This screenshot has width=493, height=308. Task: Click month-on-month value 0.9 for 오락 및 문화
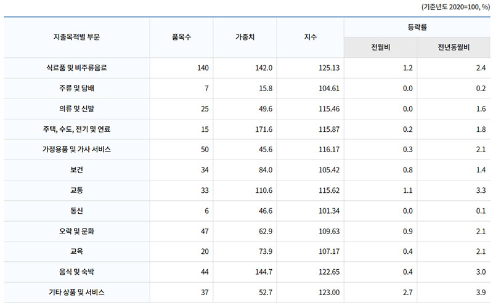tap(408, 232)
